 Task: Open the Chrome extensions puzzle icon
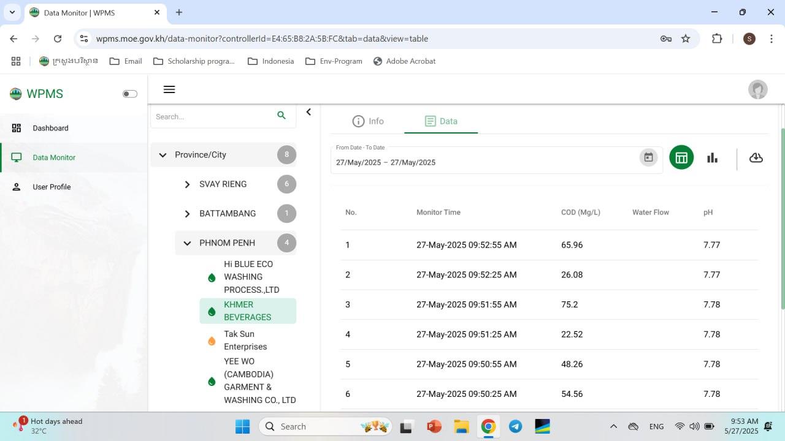[717, 39]
